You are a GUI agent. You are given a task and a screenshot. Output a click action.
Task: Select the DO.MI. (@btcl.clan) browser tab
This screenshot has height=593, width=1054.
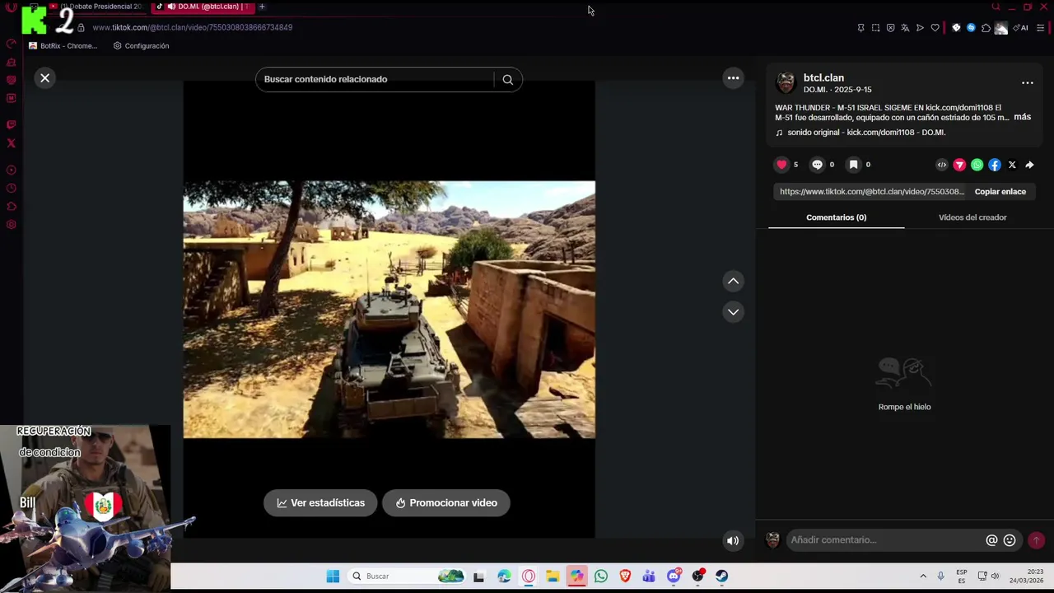coord(202,7)
